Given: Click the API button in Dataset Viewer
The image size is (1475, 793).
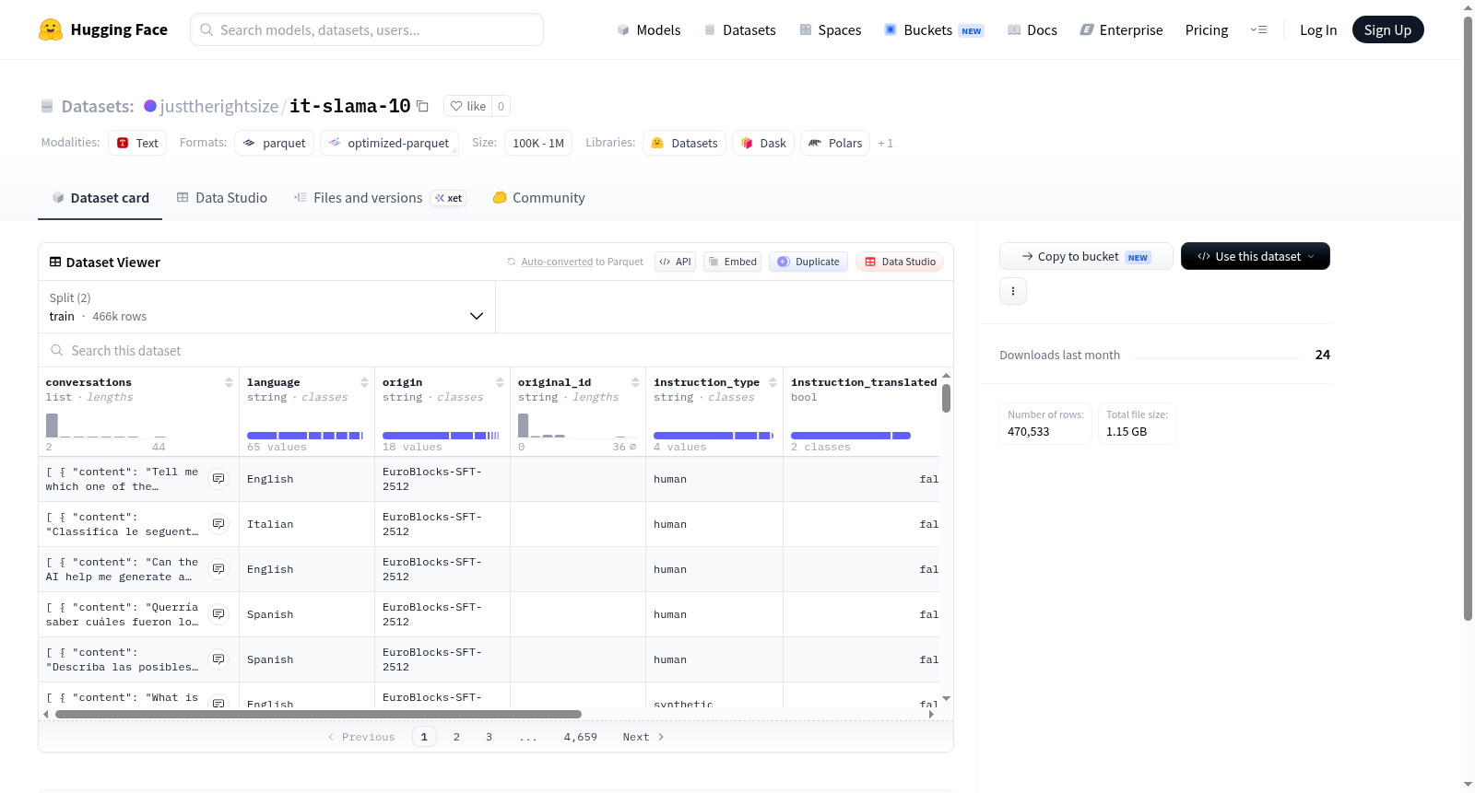Looking at the screenshot, I should click(675, 262).
